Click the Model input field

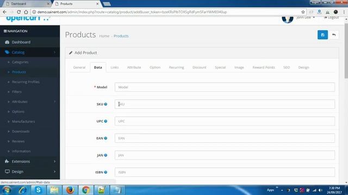[225, 87]
